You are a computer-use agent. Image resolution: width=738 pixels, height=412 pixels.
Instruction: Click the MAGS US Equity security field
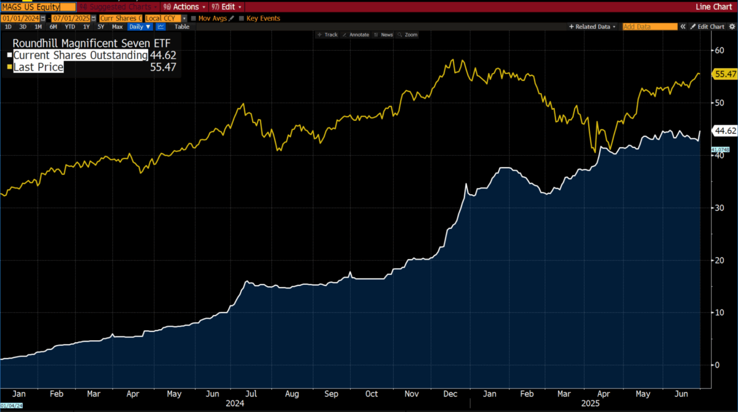point(38,7)
